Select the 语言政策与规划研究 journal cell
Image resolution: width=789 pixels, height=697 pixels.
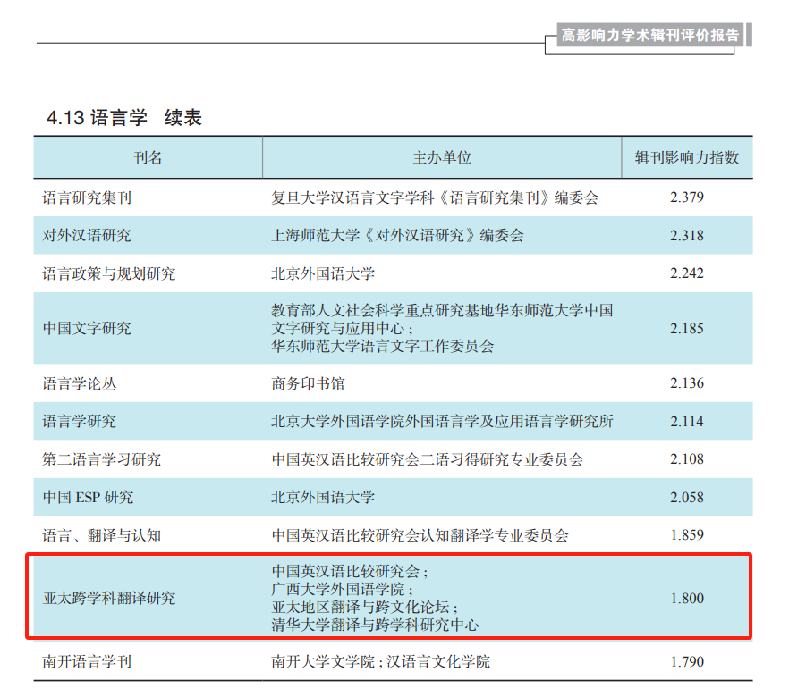pyautogui.click(x=109, y=273)
